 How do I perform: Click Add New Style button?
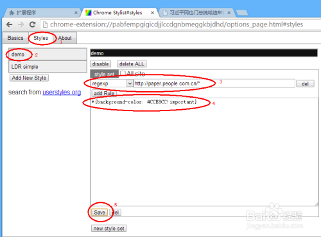tap(29, 78)
